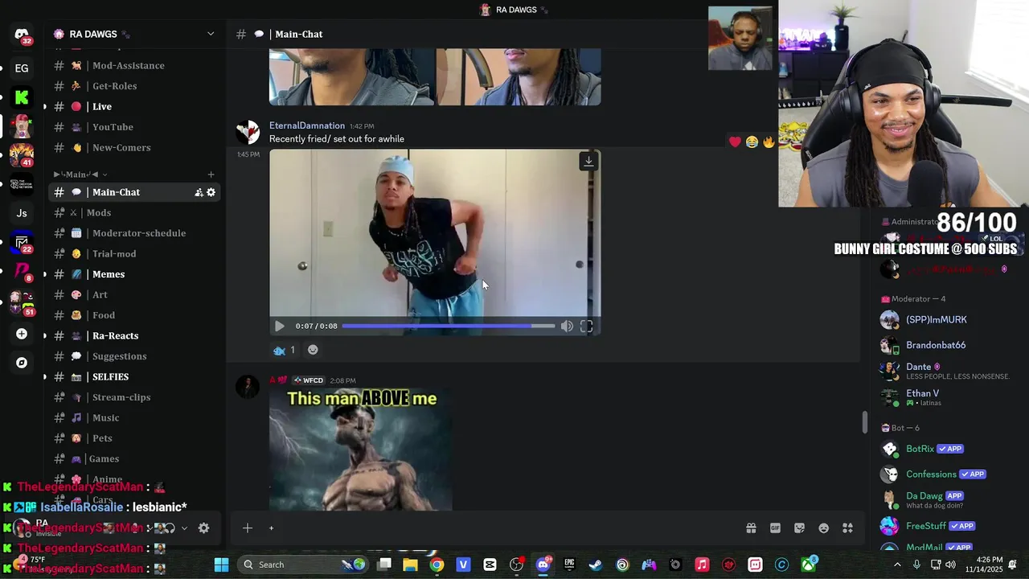Open Moderator-schedule channel
1029x579 pixels.
tap(134, 233)
